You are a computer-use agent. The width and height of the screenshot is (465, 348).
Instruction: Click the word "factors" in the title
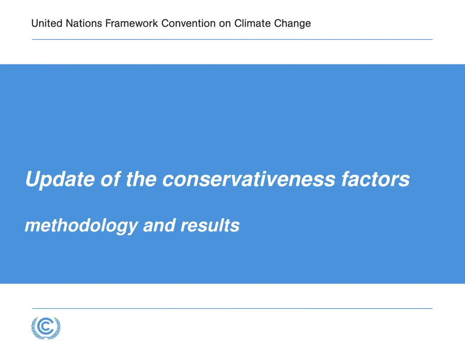pos(375,179)
